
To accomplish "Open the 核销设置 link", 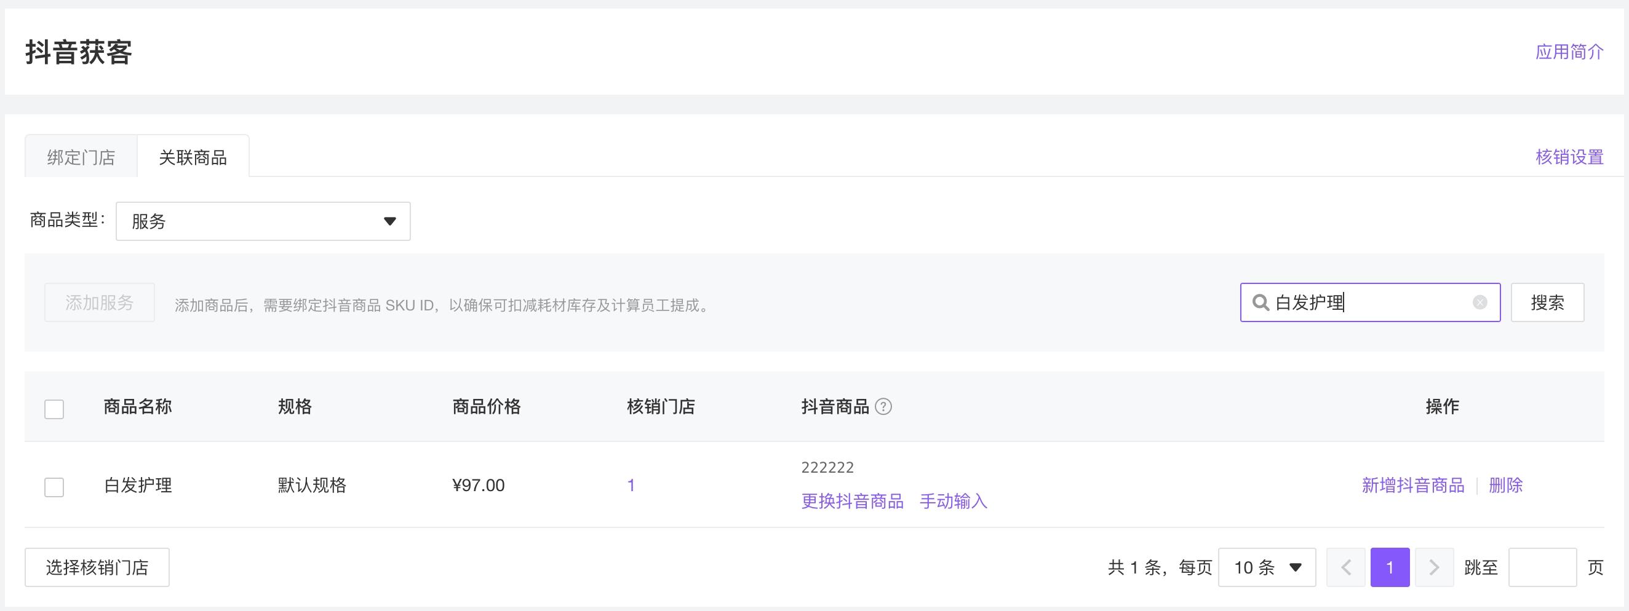I will click(x=1569, y=157).
